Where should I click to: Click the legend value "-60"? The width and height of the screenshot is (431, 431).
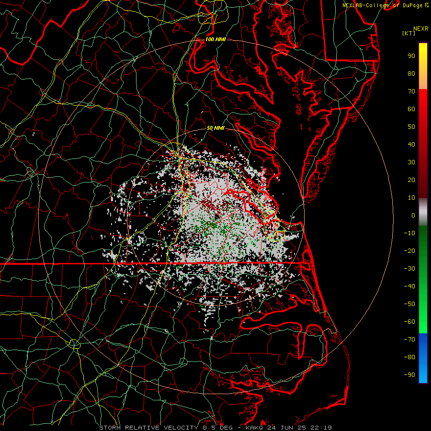(409, 322)
